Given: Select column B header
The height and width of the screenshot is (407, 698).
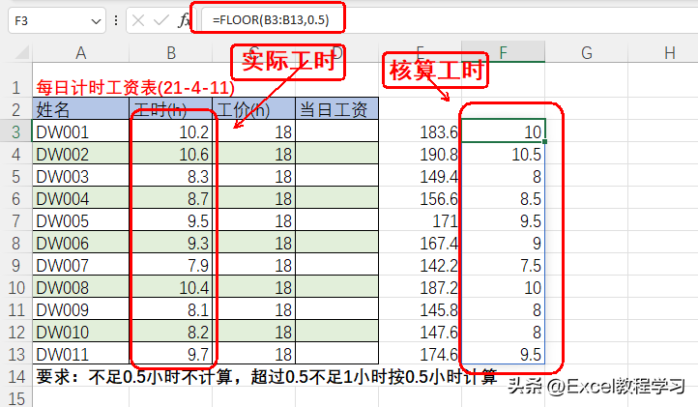Looking at the screenshot, I should pos(170,53).
